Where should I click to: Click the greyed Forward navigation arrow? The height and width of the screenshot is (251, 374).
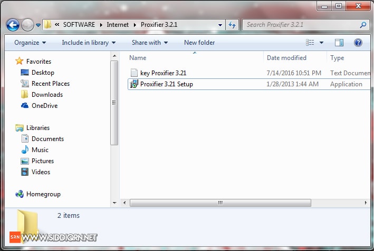click(27, 25)
